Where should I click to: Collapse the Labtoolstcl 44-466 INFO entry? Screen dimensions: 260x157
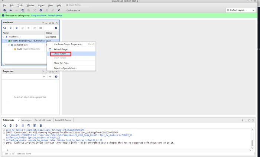pos(4,132)
